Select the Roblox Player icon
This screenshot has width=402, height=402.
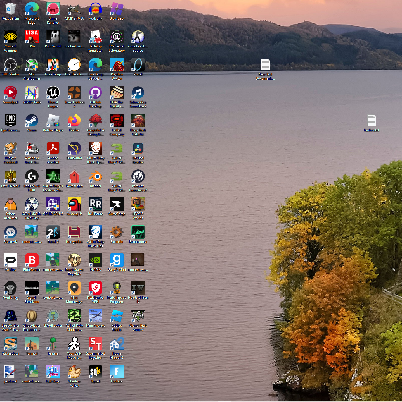(x=53, y=121)
